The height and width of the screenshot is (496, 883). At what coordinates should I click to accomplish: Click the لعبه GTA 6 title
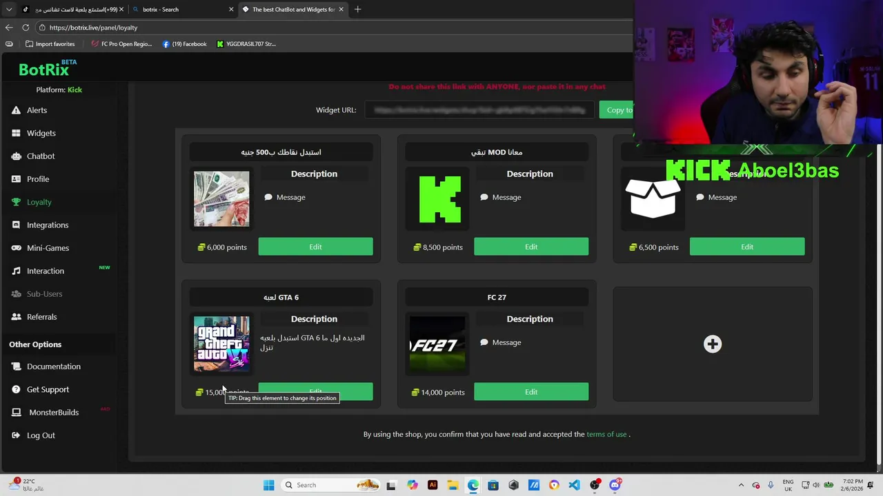point(281,298)
